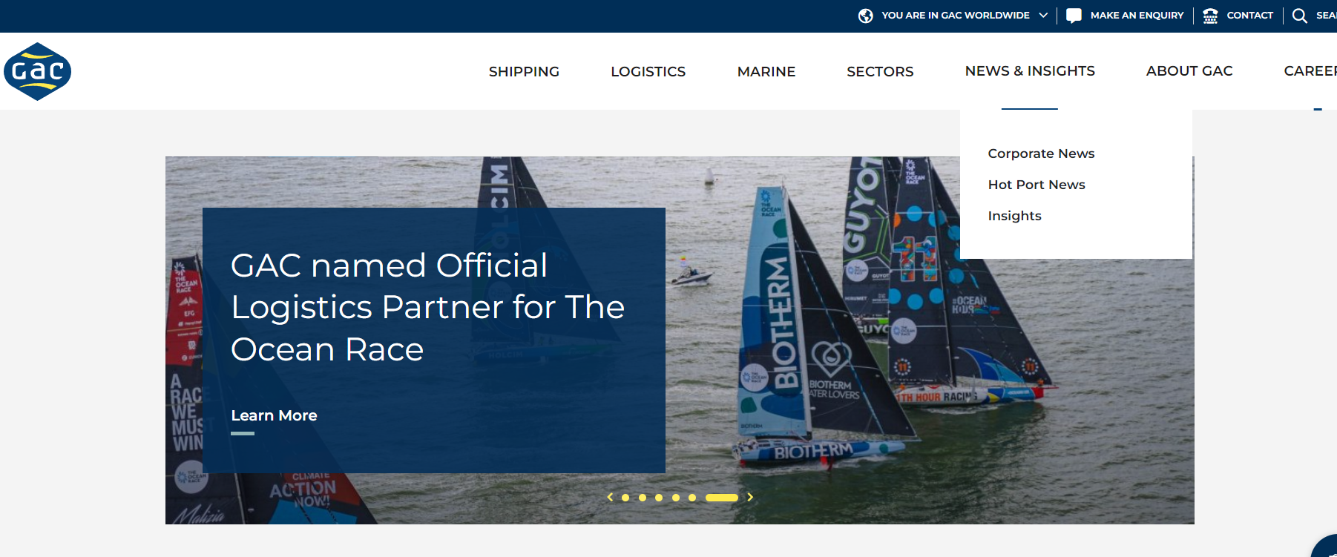The height and width of the screenshot is (557, 1337).
Task: Open the Logistics menu
Action: [x=648, y=71]
